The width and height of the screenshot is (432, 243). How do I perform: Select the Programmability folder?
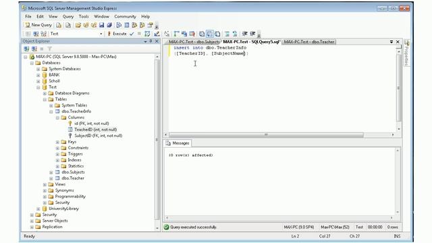(70, 196)
